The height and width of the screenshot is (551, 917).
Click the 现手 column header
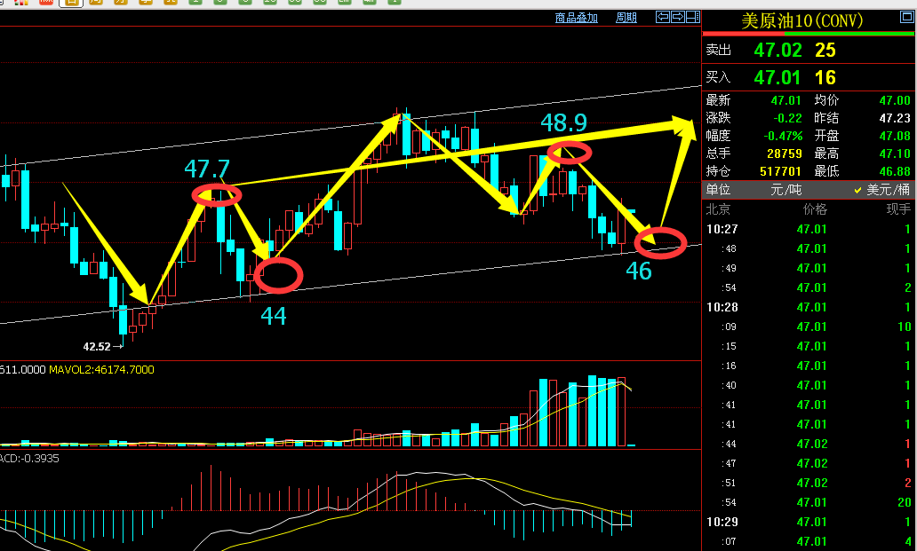[898, 209]
